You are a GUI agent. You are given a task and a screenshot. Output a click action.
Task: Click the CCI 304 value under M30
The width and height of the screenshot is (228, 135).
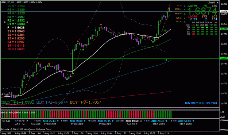coord(206,25)
